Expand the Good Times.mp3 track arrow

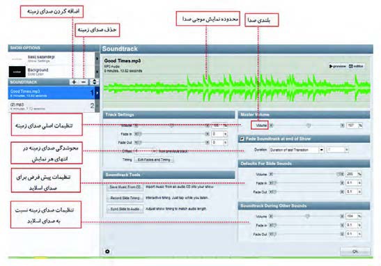click(98, 93)
